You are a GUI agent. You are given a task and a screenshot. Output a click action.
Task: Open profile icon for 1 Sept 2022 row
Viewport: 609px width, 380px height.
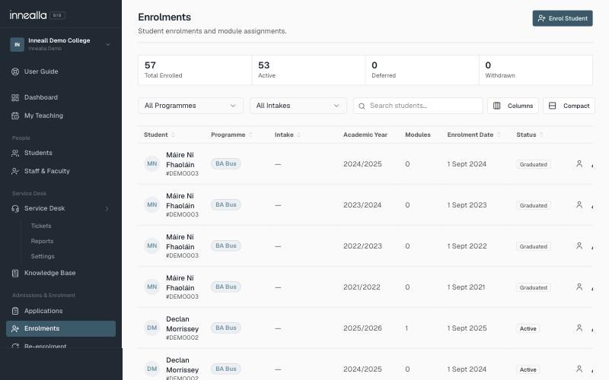tap(579, 245)
